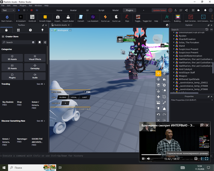This screenshot has height=171, width=214.
Task: Toggle the Toggle GUI plugin button
Action: tap(147, 21)
